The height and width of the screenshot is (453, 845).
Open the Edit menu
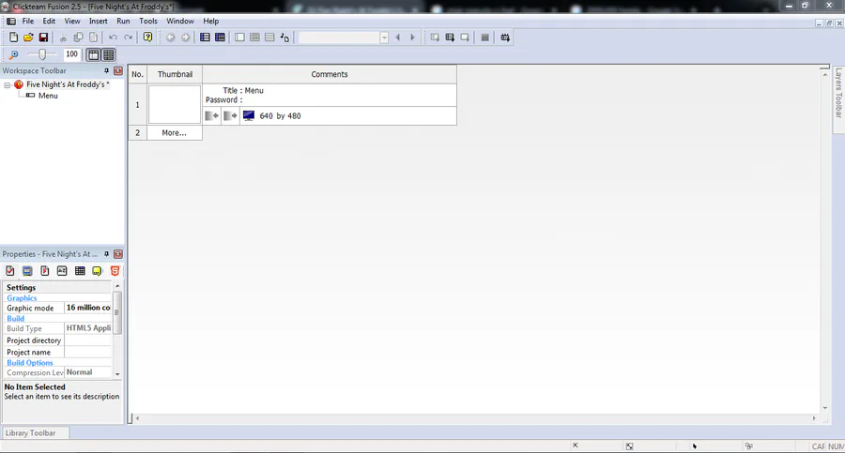(49, 21)
